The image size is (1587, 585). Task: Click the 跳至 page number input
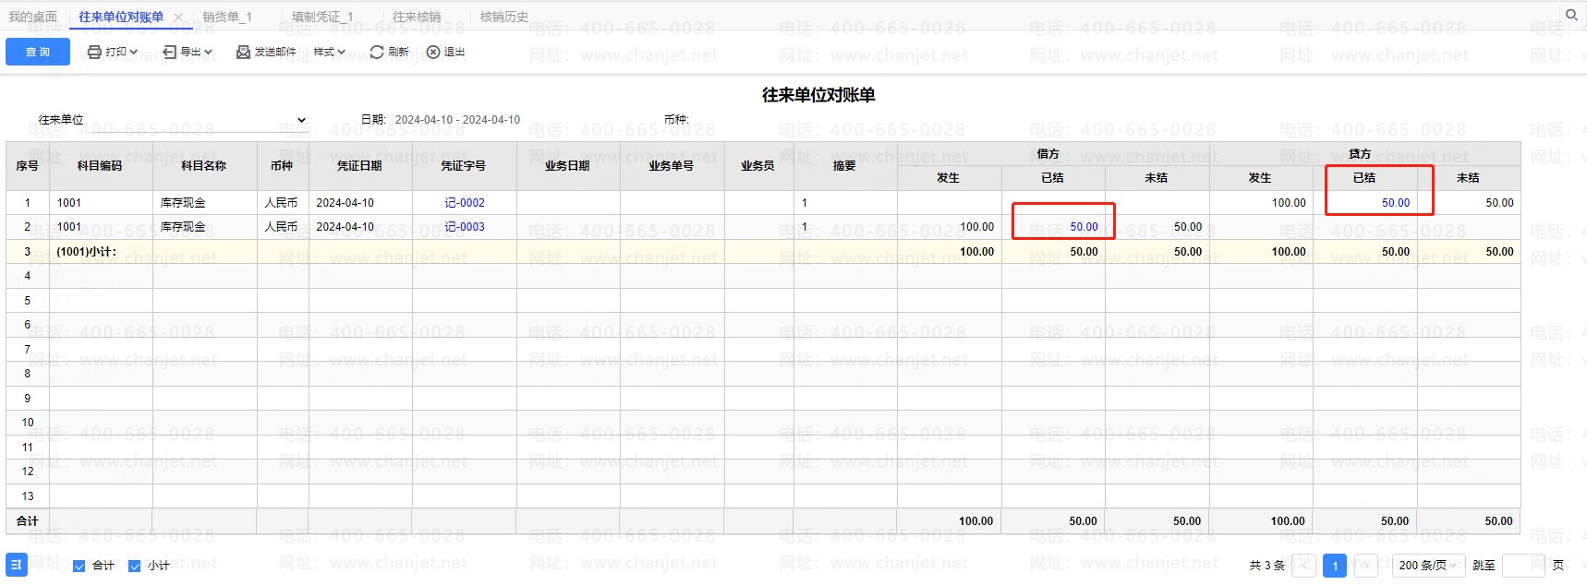point(1523,566)
